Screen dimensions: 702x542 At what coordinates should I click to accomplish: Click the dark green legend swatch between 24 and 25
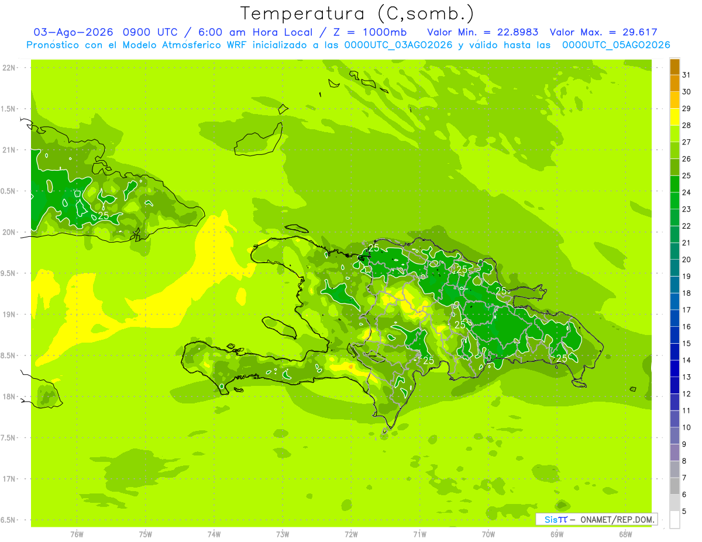click(675, 184)
